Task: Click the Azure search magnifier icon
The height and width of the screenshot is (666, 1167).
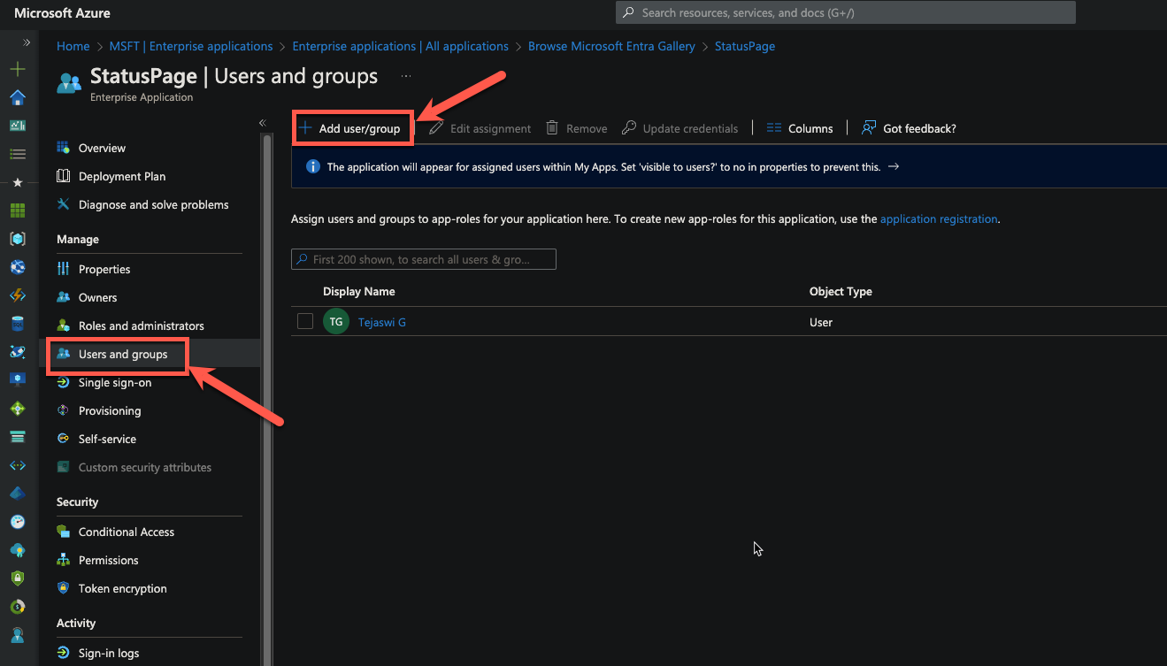Action: 626,11
